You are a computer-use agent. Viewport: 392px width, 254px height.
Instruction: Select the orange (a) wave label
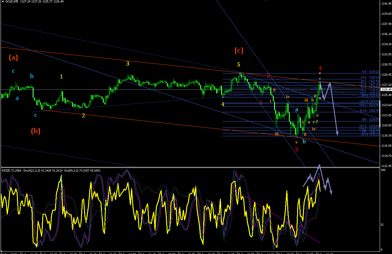tap(13, 57)
